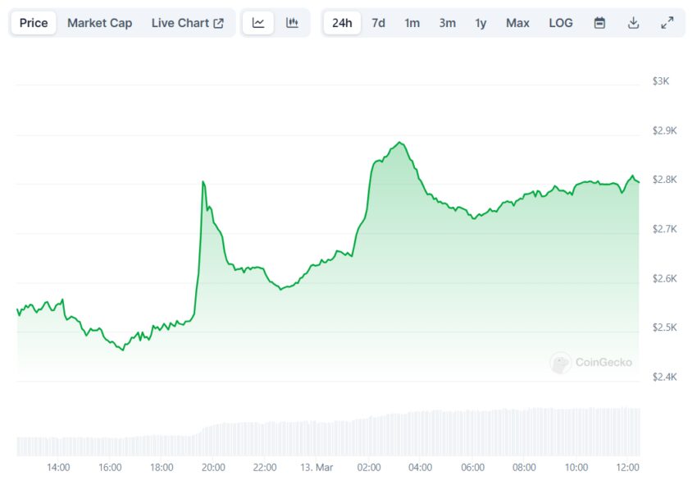
Task: View the 1y price history
Action: [481, 23]
